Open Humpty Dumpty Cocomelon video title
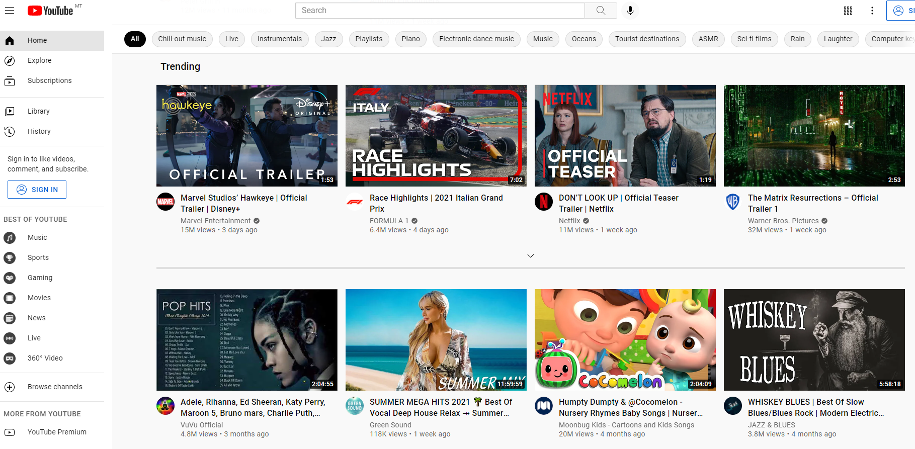This screenshot has width=915, height=449. pos(631,407)
